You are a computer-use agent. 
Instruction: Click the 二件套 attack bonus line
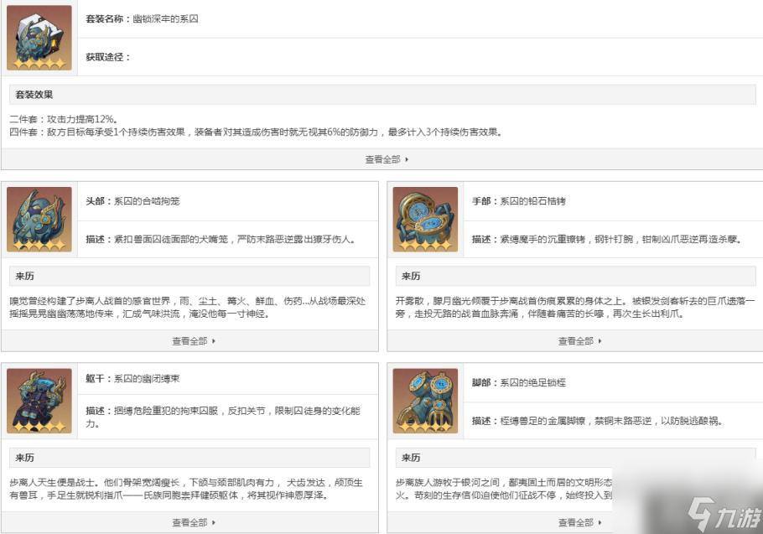pos(63,119)
